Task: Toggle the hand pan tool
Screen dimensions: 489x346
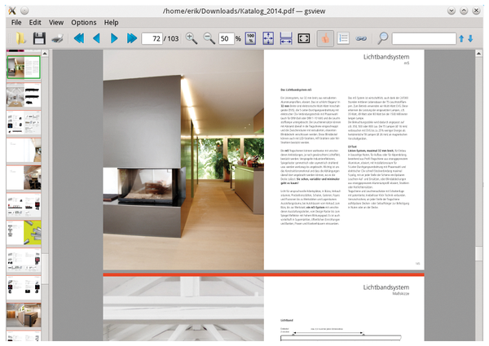Action: point(325,38)
